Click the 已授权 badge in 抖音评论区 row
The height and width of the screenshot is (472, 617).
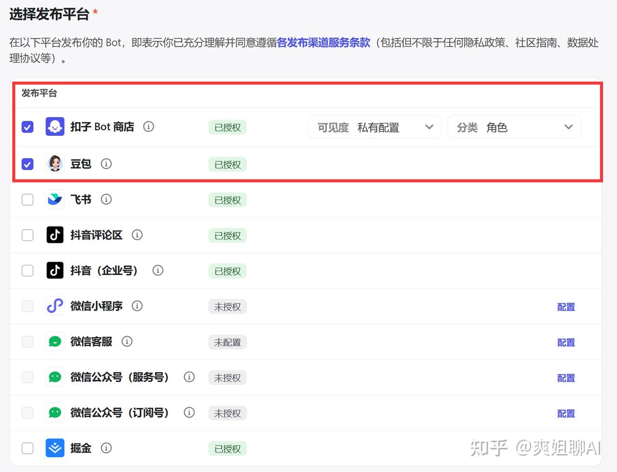click(x=228, y=236)
